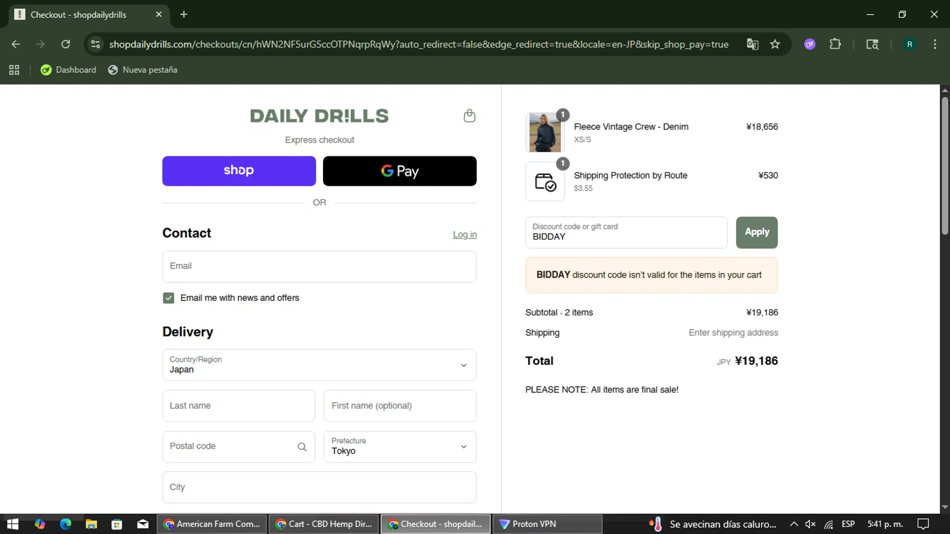This screenshot has height=534, width=950.
Task: Click the Last name field
Action: pos(239,406)
